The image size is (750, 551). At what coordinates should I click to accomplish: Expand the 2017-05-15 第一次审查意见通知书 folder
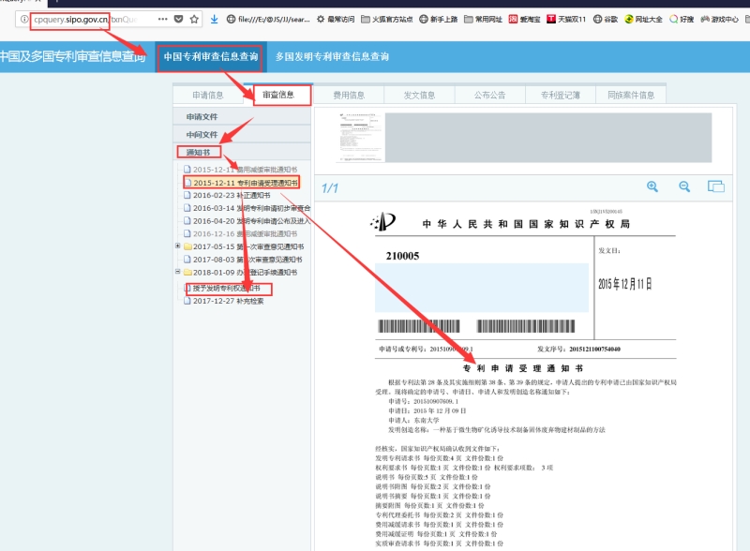177,246
